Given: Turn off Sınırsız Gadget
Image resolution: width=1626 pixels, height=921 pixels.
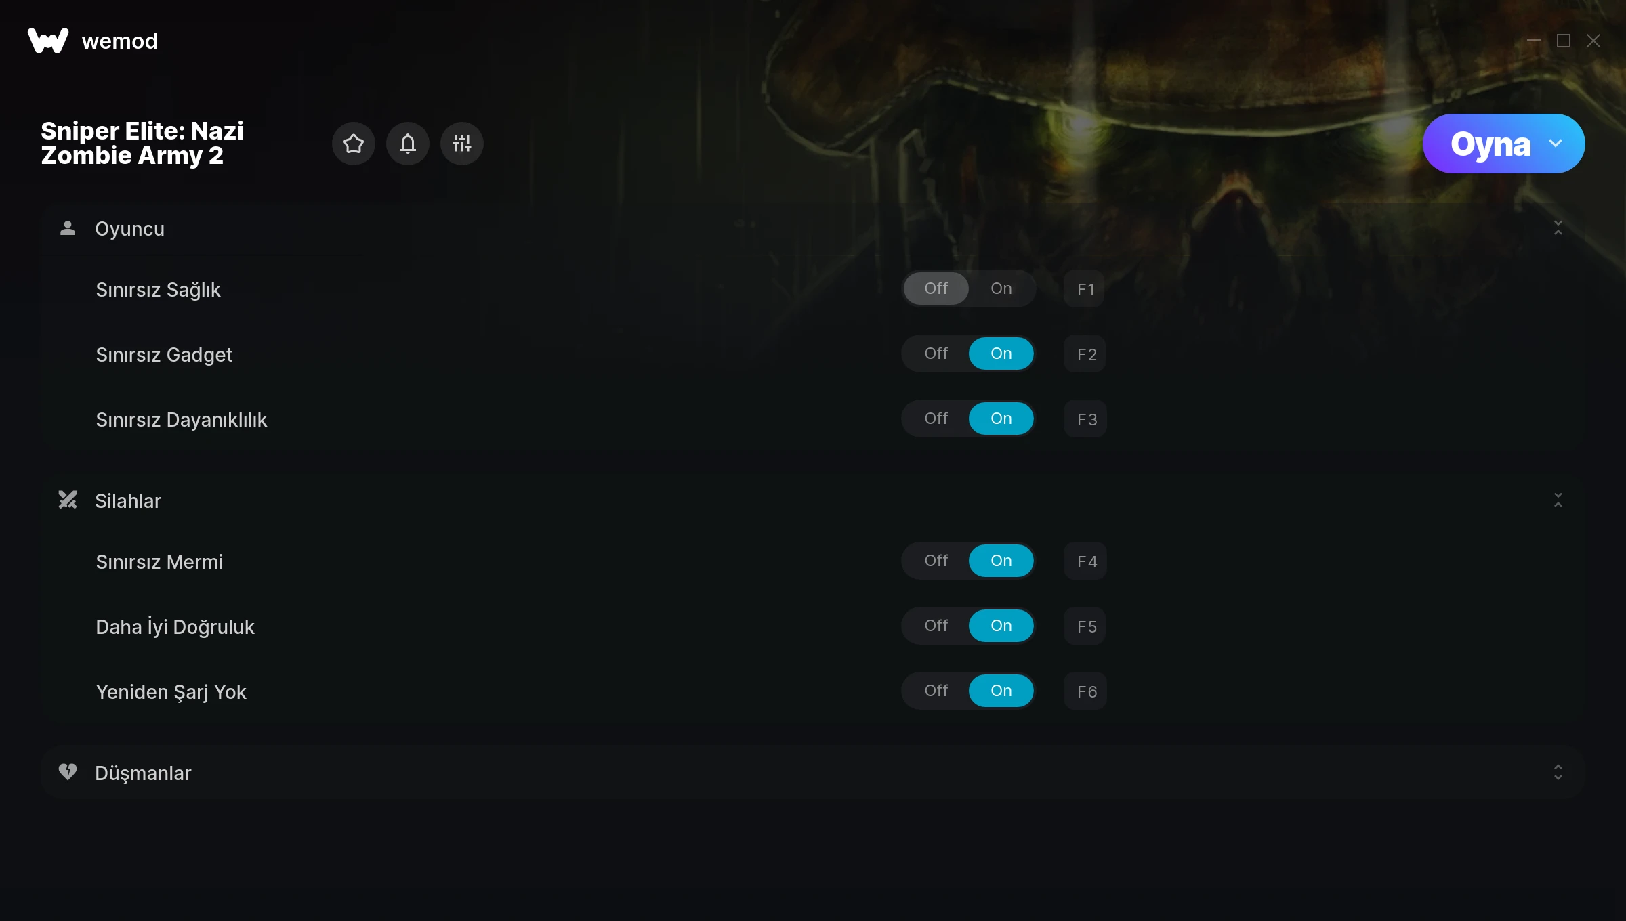Looking at the screenshot, I should pos(936,354).
